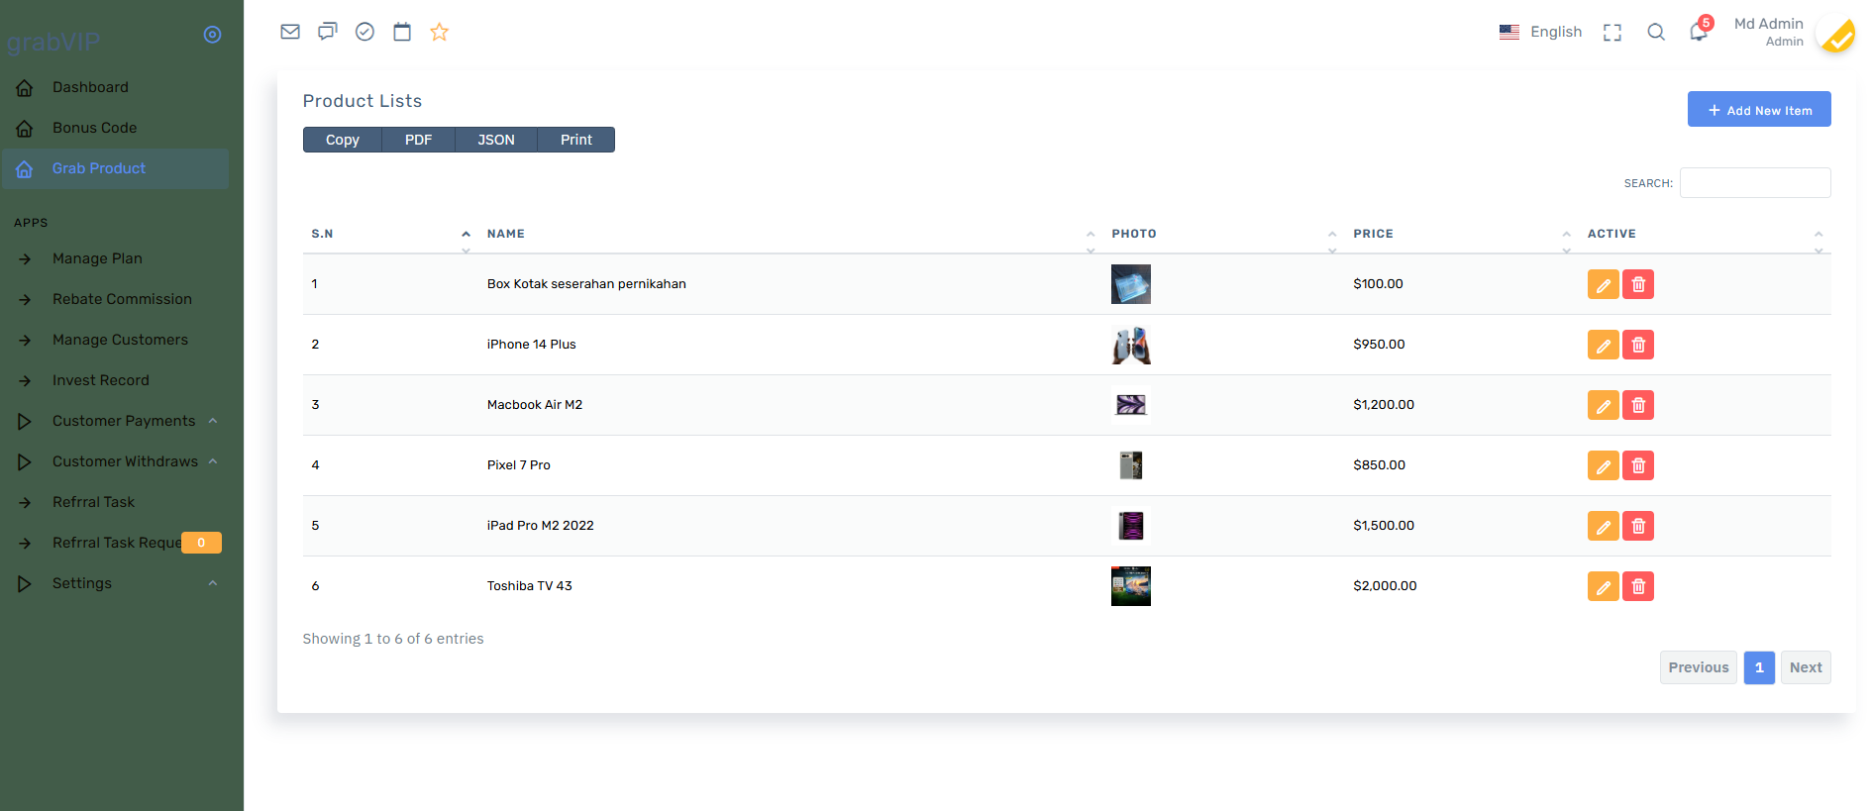Focus the table Search input field

tap(1754, 183)
